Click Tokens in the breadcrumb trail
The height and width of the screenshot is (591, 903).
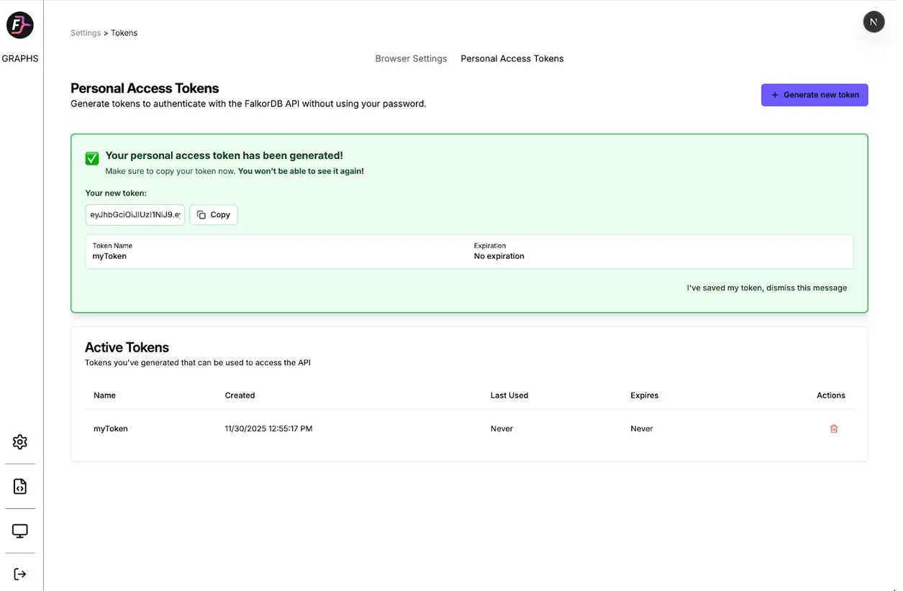coord(124,32)
